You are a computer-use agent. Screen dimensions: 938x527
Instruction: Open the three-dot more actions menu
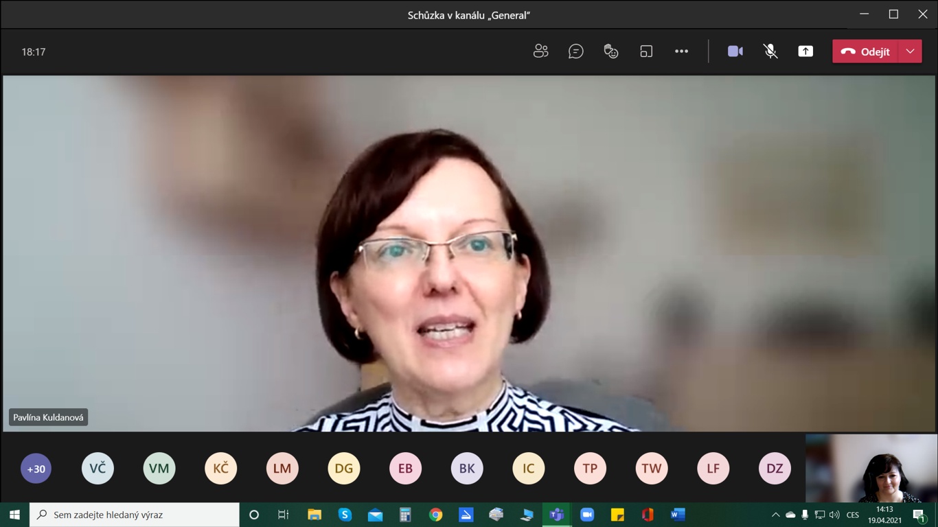tap(681, 51)
